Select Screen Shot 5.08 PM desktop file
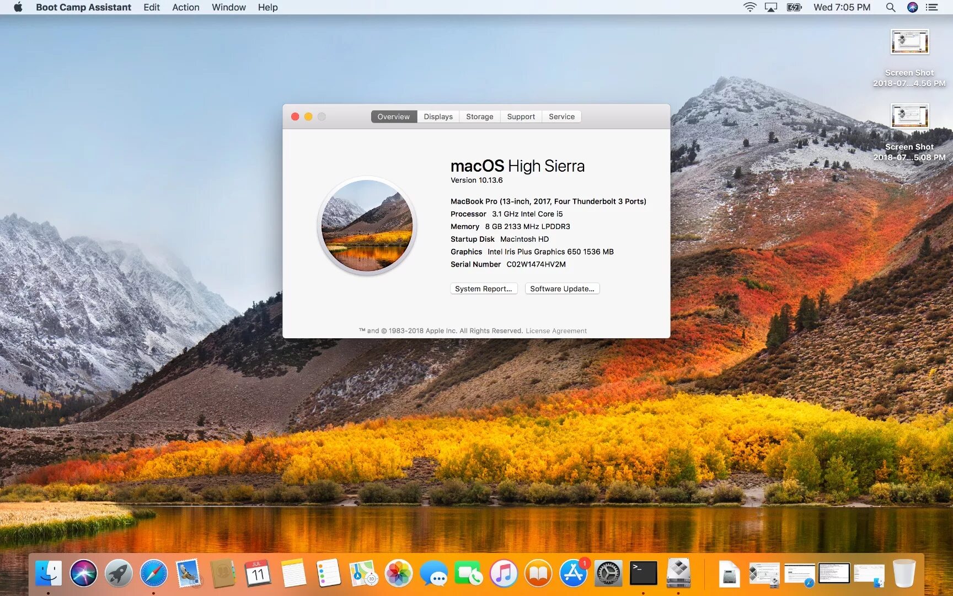 pyautogui.click(x=909, y=132)
